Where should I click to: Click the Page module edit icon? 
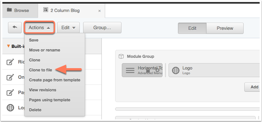coord(10,92)
